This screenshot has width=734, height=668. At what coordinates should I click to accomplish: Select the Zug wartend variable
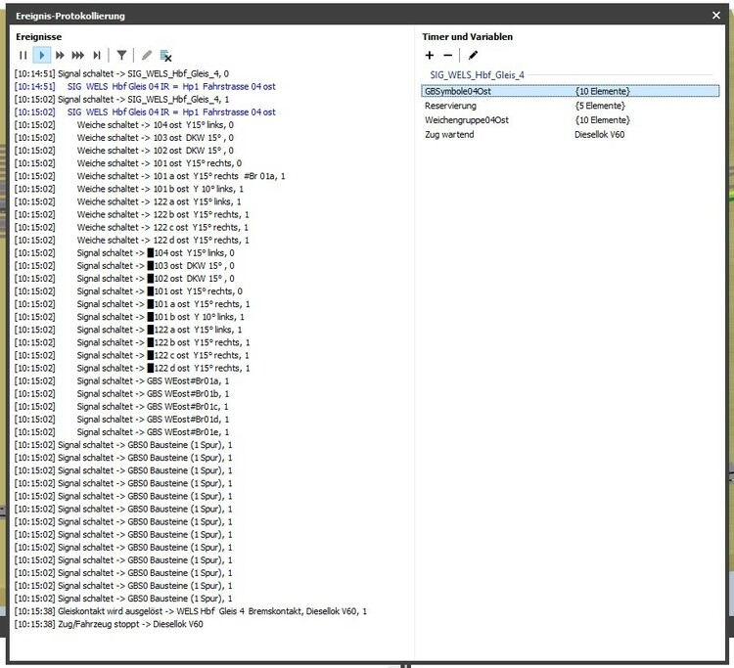point(448,133)
